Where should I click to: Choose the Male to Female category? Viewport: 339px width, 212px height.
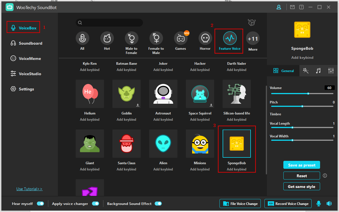[131, 38]
